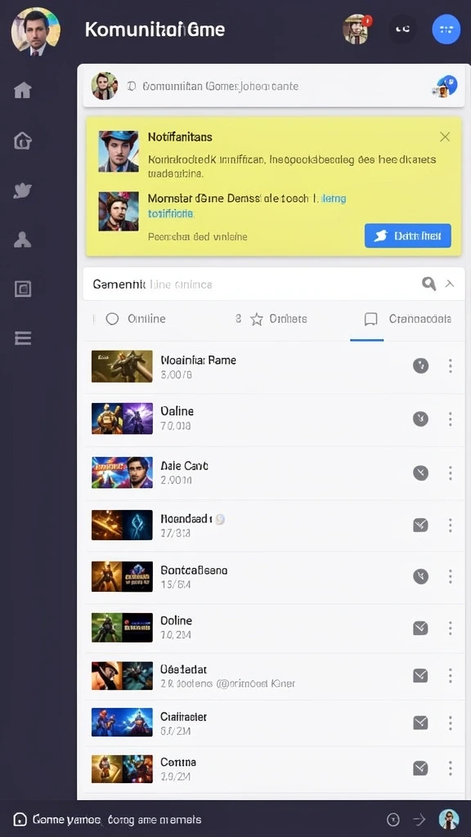Select the Craiiracter list entry
The height and width of the screenshot is (837, 471).
273,723
